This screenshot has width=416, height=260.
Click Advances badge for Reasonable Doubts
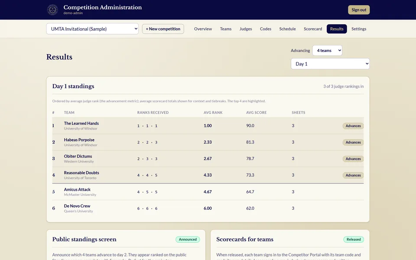click(x=353, y=175)
